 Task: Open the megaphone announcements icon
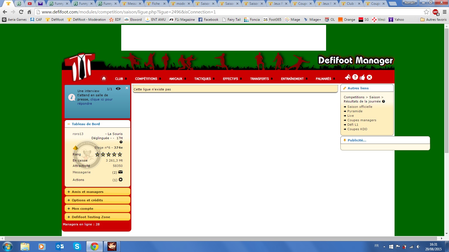[348, 77]
